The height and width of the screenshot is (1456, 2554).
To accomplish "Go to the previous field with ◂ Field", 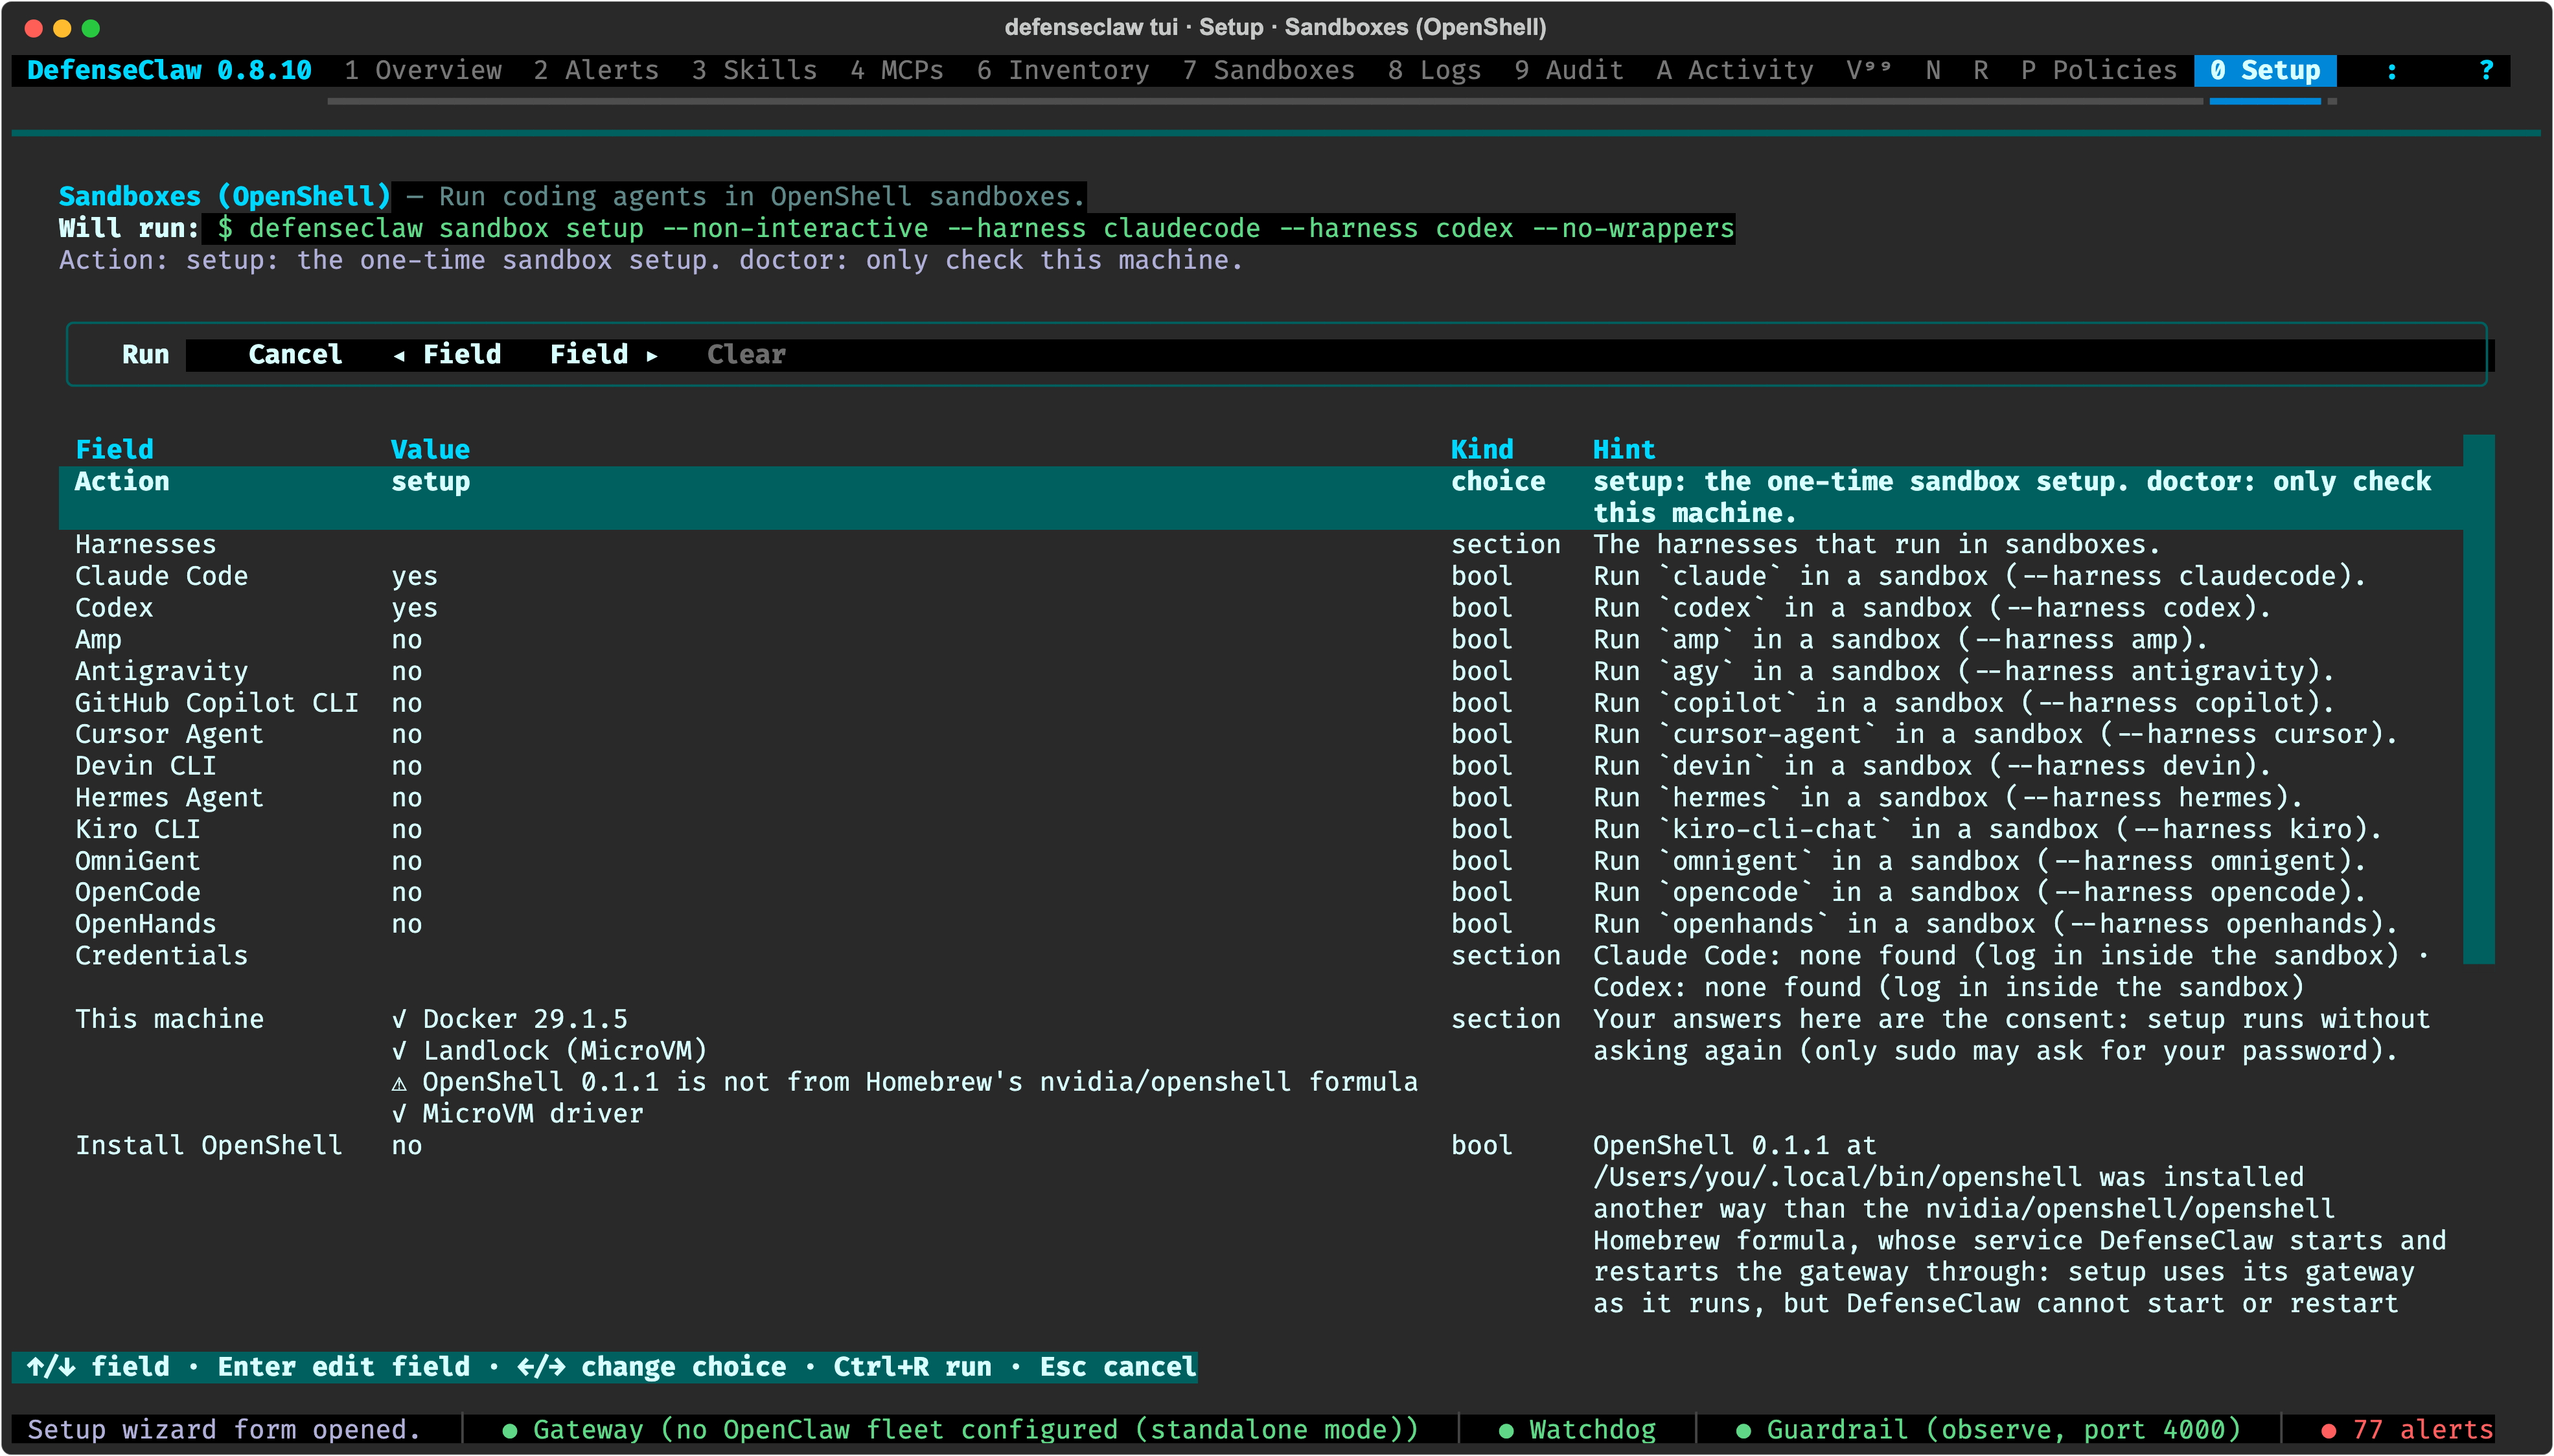I will 446,354.
